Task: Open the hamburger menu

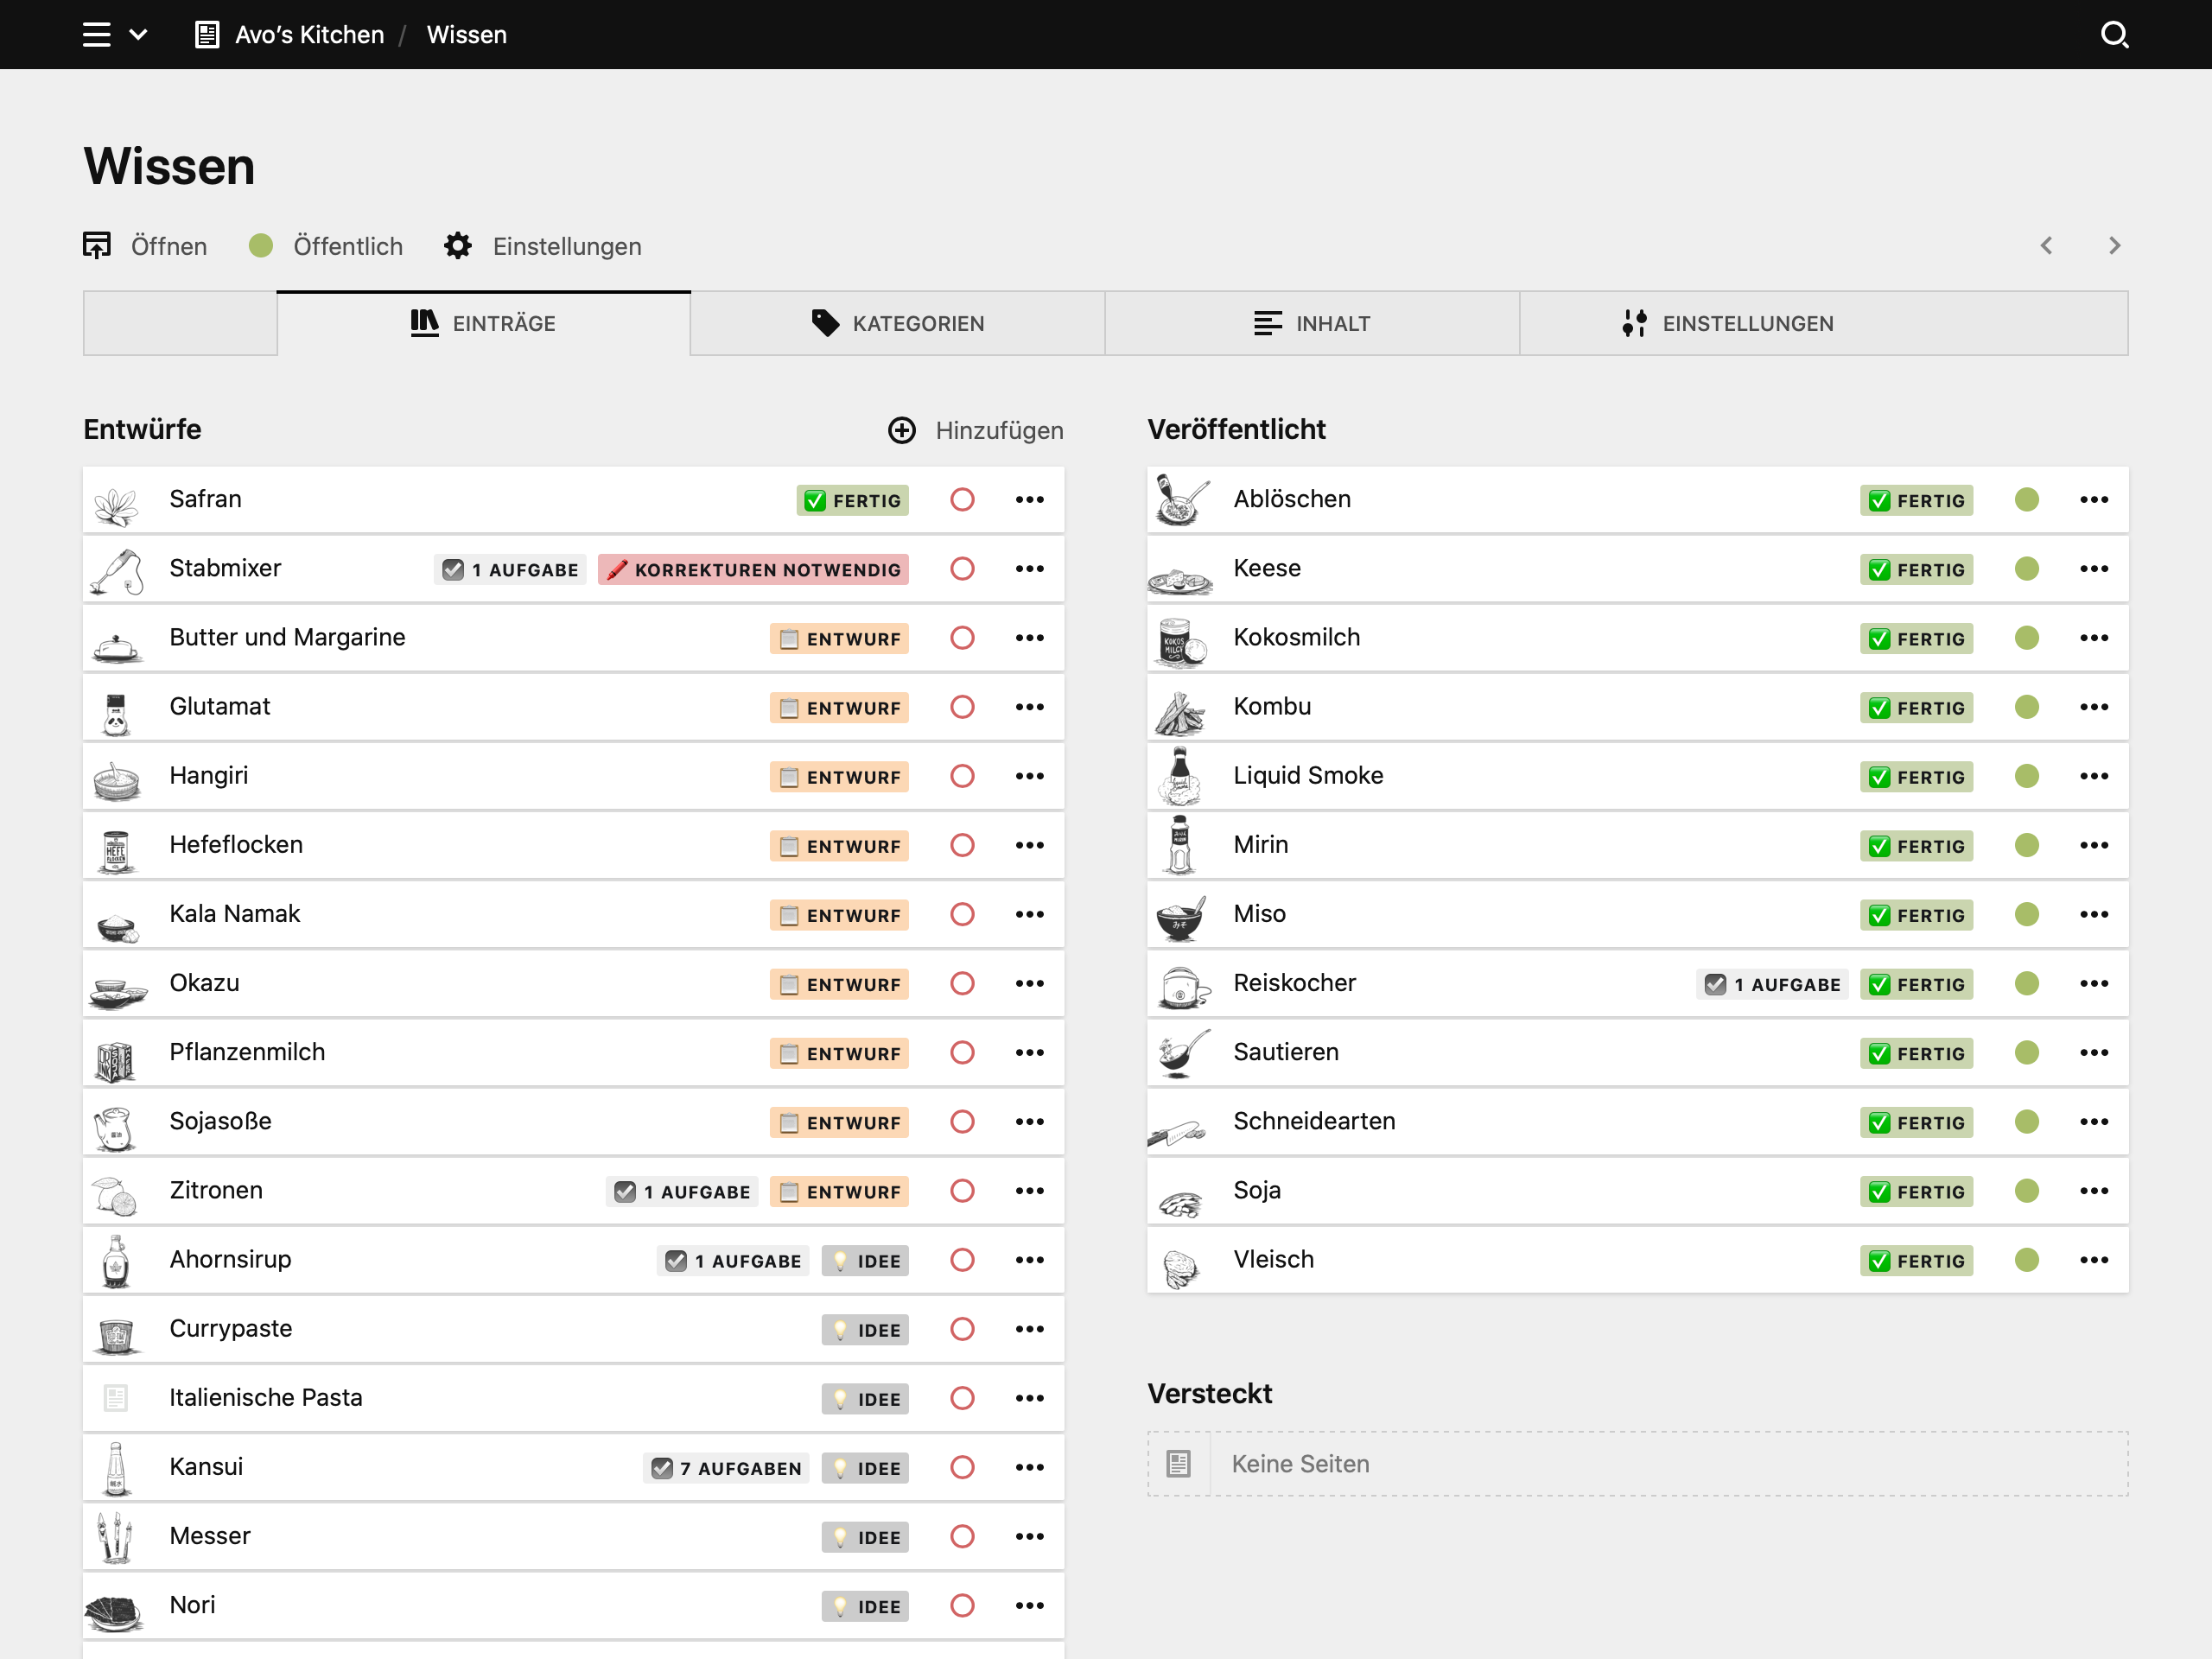Action: pos(95,34)
